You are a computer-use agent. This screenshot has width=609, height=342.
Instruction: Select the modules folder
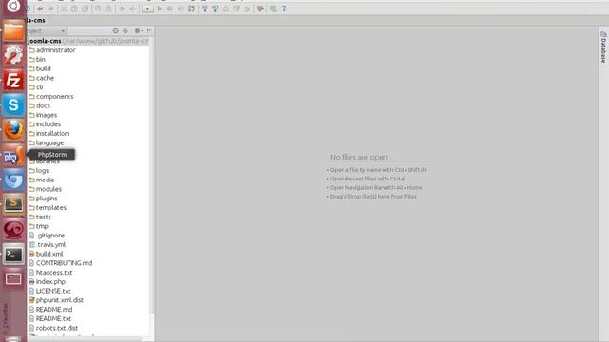coord(45,189)
